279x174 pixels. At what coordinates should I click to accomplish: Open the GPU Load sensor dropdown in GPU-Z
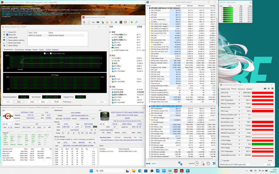239,111
